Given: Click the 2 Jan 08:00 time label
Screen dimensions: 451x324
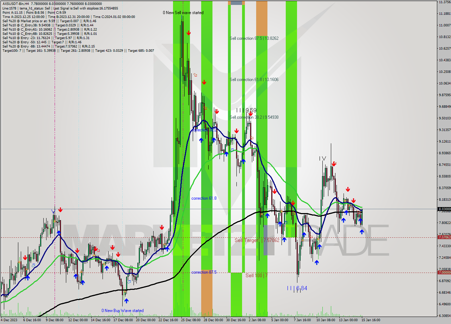Looking at the screenshot, I should tap(257, 320).
